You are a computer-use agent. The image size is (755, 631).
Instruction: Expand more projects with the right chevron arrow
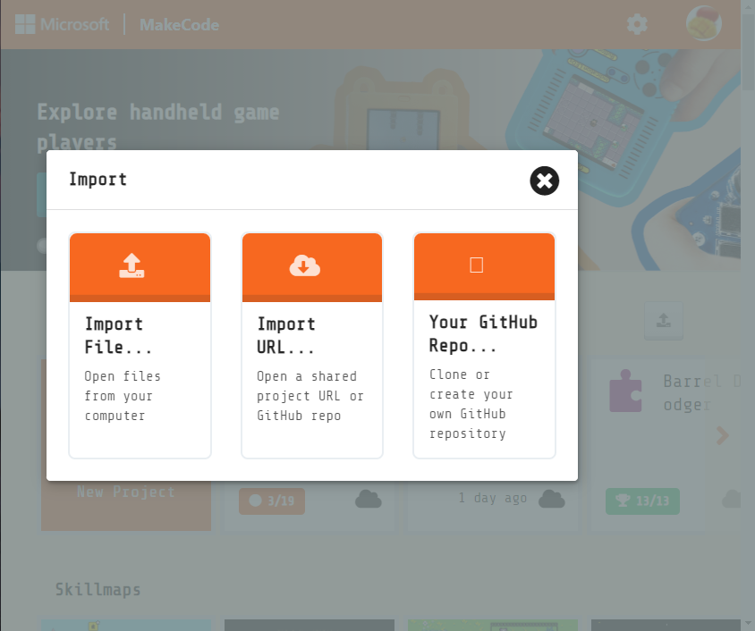(722, 435)
